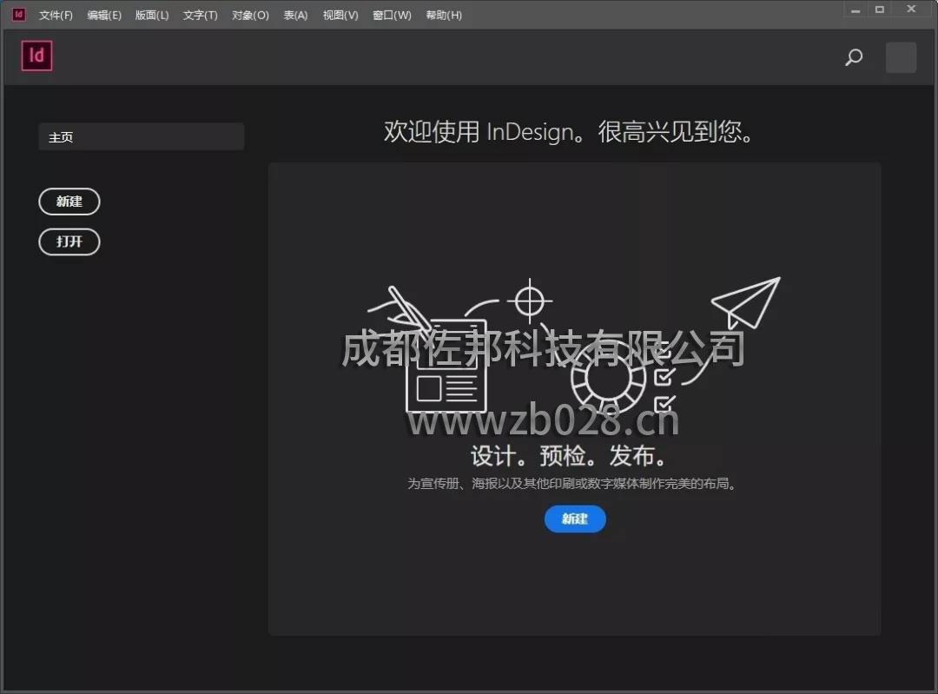
Task: Click the 欢迎使用 InDesign heading text
Action: click(568, 132)
